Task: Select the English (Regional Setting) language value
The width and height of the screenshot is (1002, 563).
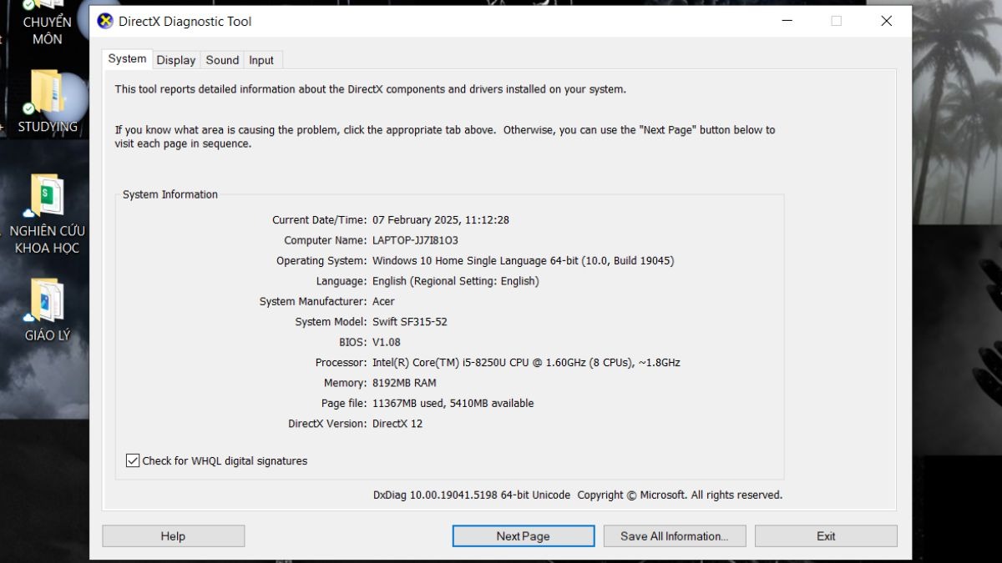Action: click(x=456, y=281)
